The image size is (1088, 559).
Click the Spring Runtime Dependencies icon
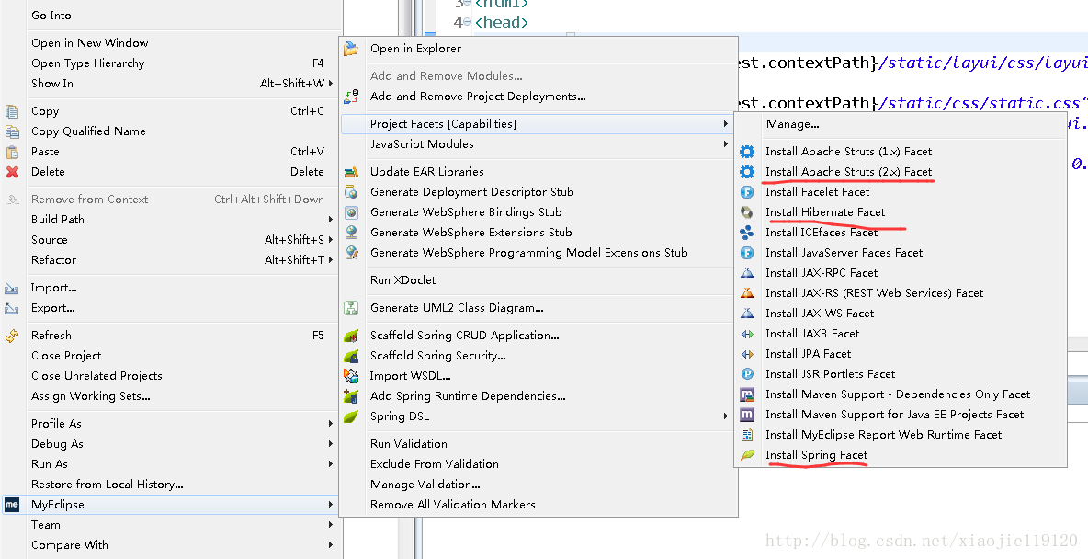(352, 396)
